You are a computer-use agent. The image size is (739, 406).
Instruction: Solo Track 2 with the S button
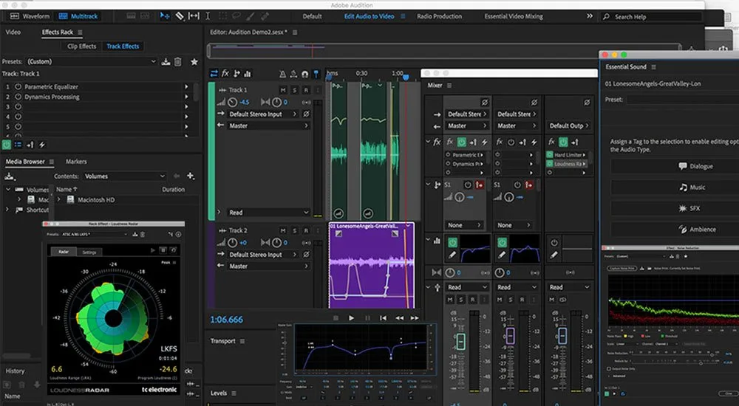coord(294,231)
